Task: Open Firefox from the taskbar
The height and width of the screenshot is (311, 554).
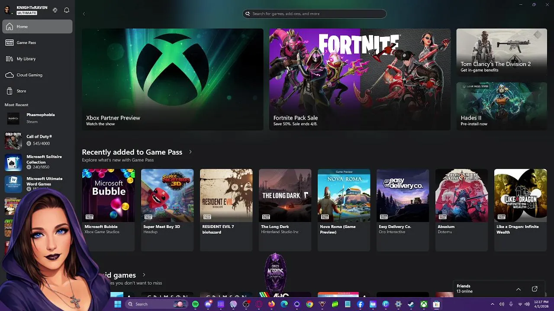Action: pos(271,304)
